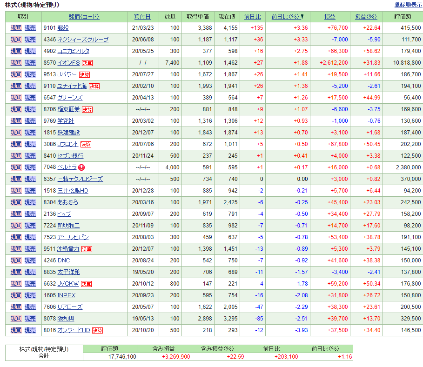The image size is (423, 367).
Task: Click 現買 for 9101 郵船
Action: point(16,28)
